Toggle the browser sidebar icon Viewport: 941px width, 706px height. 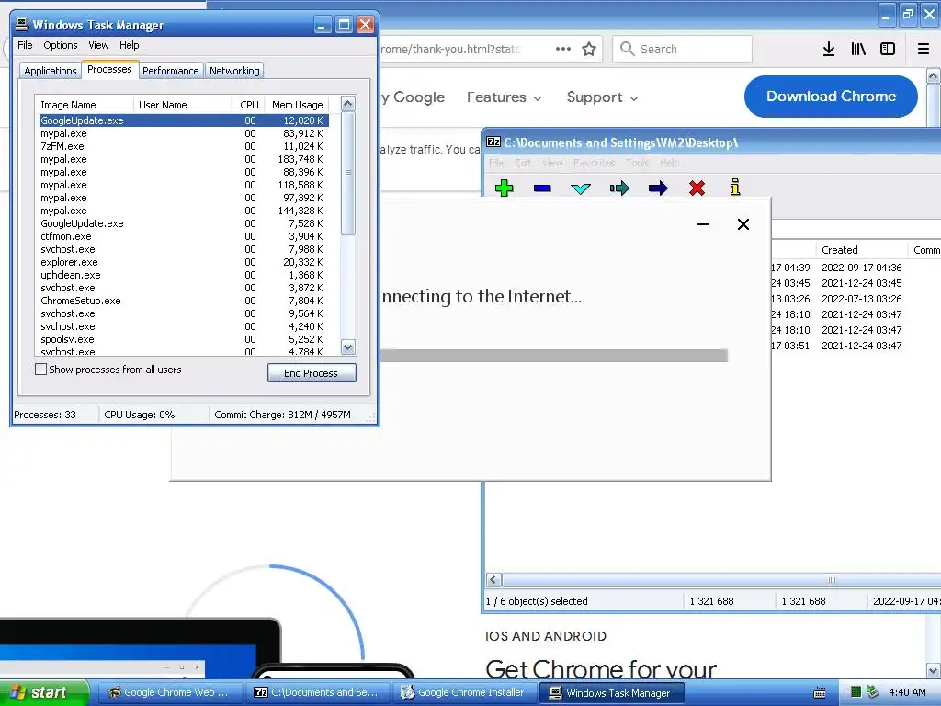click(888, 50)
